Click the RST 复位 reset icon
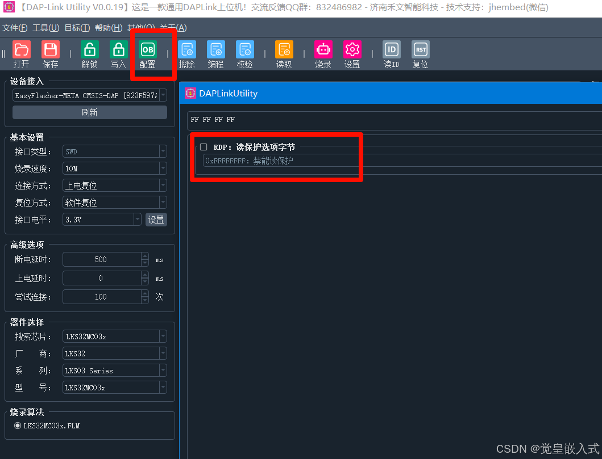Screen dimensions: 602x459 click(x=421, y=50)
